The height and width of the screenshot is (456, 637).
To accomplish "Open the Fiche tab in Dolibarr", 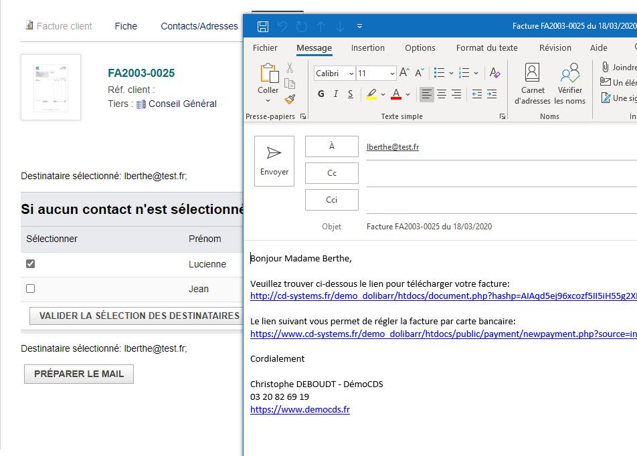I will [x=126, y=26].
